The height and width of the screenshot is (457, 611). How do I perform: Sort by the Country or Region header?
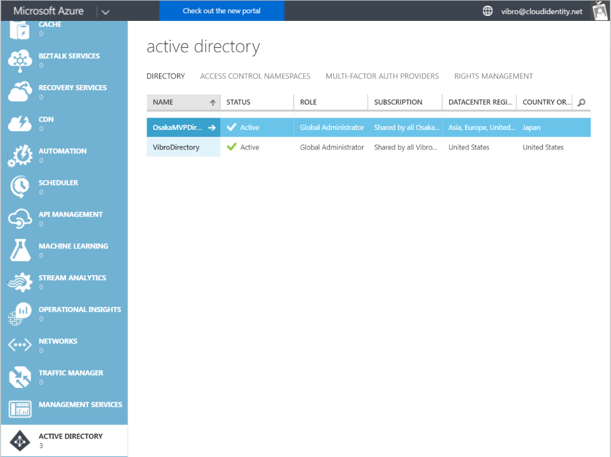coord(547,102)
